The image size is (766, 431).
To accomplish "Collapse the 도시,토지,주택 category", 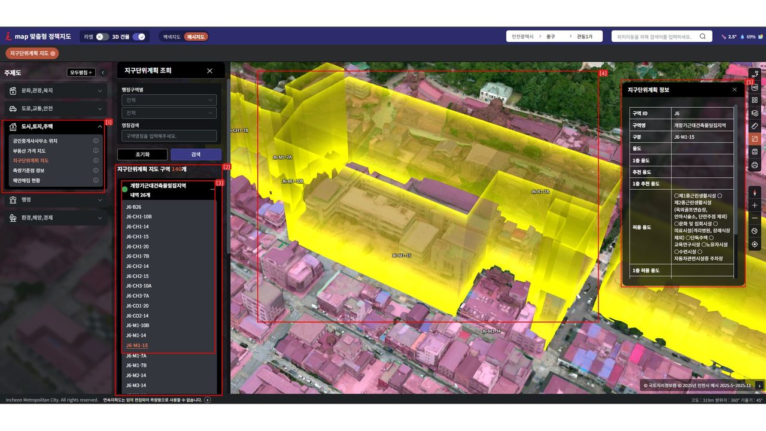I will pyautogui.click(x=99, y=126).
